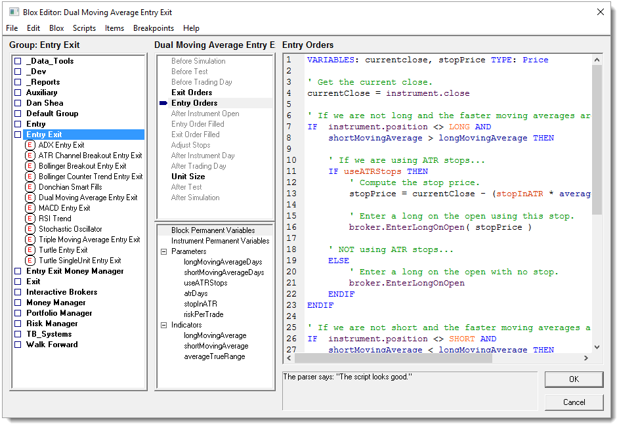
Task: Click the Donchian Smart Fills block icon
Action: pyautogui.click(x=30, y=187)
